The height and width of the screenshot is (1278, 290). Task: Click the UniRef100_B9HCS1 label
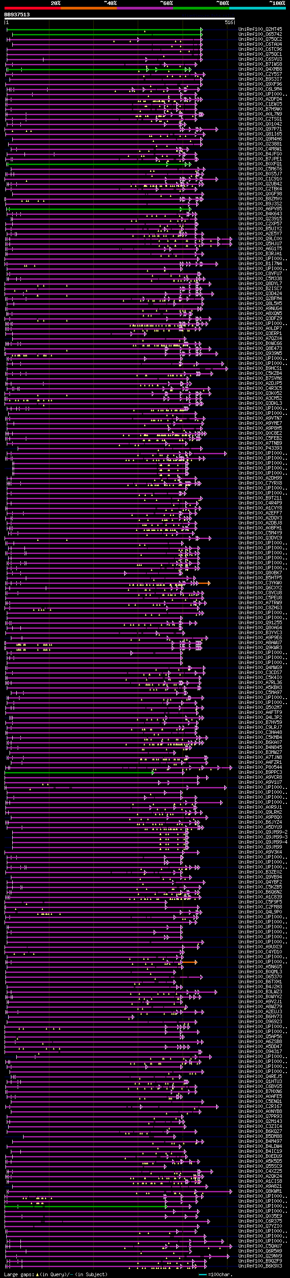pos(260,368)
